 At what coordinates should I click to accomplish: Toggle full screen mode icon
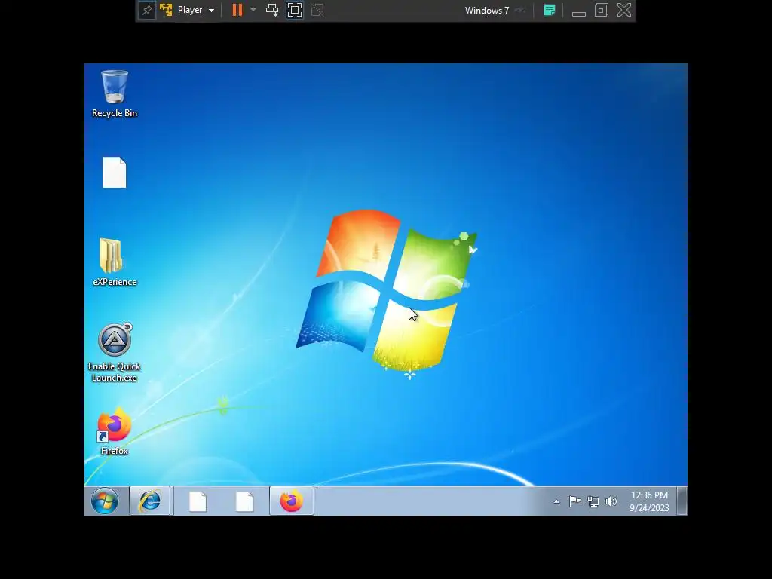(295, 10)
